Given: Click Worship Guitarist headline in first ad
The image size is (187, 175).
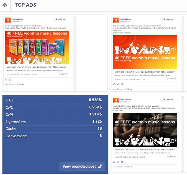Looking at the screenshot, I should (37, 67).
